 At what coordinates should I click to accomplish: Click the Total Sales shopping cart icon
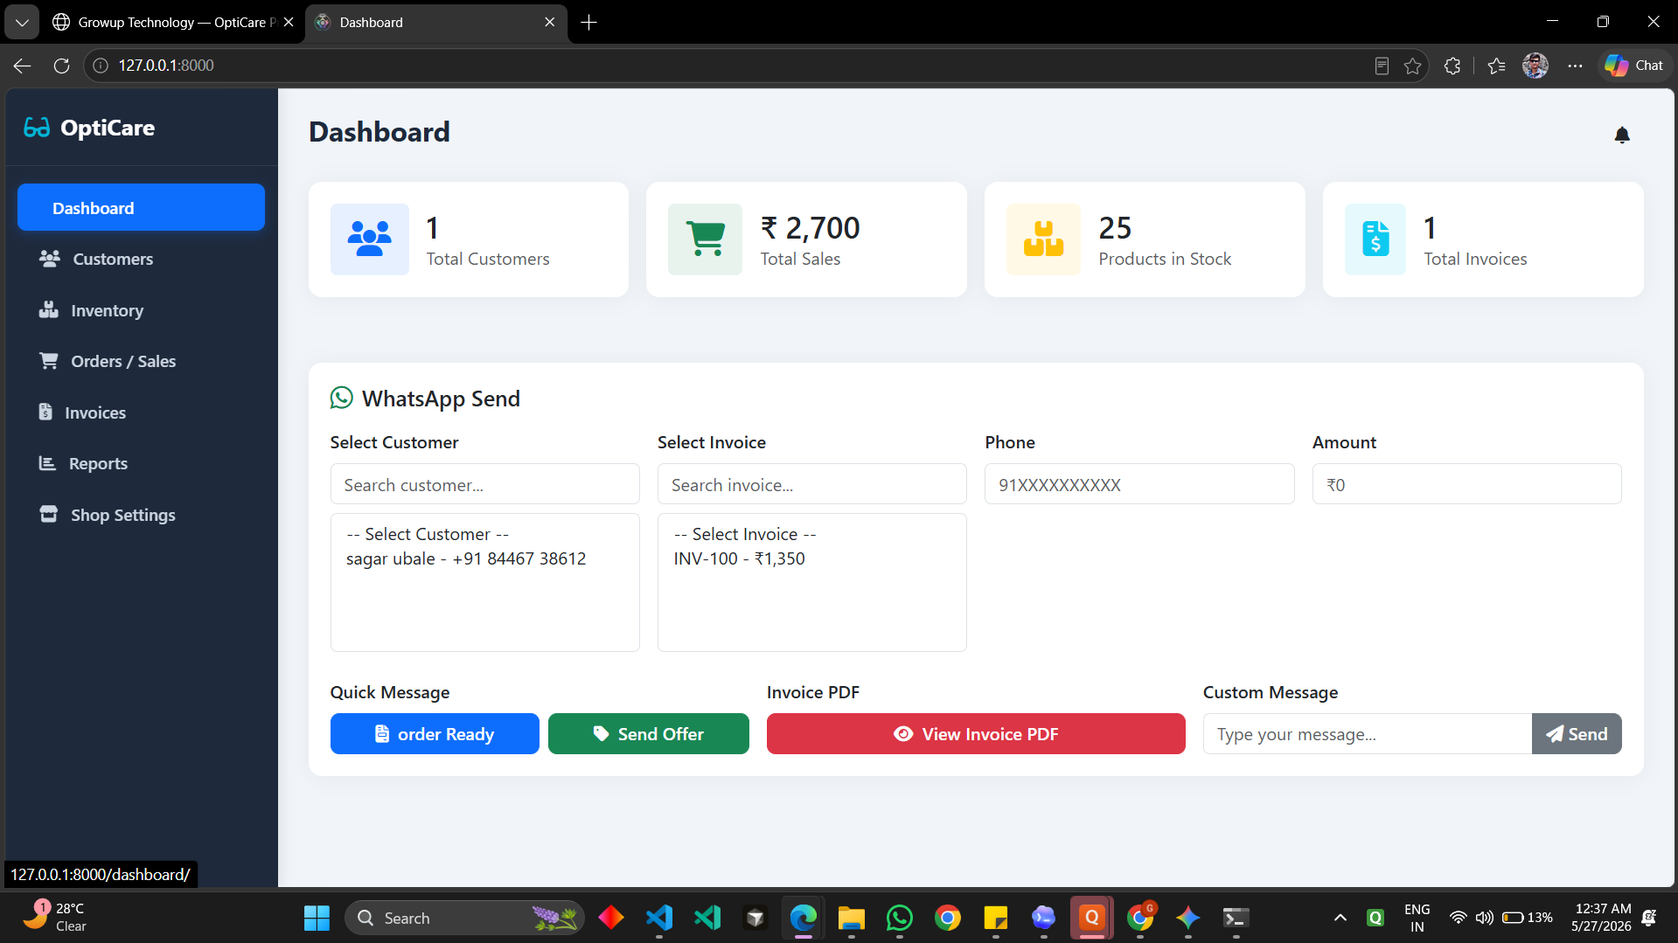pyautogui.click(x=705, y=239)
